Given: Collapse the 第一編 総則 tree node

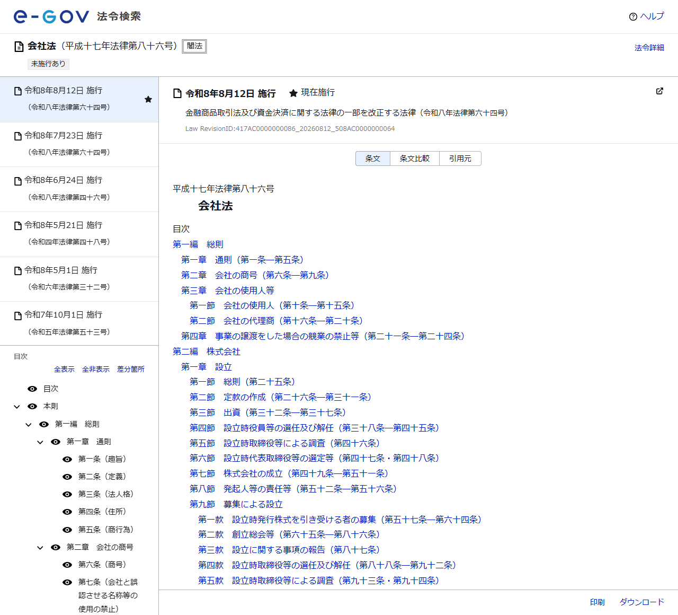Looking at the screenshot, I should [x=29, y=424].
